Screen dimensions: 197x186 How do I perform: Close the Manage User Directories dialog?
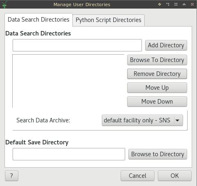click(192, 4)
